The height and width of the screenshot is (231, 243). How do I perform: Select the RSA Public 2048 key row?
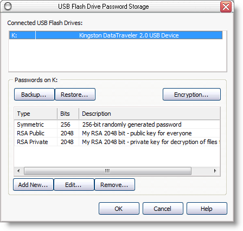pyautogui.click(x=117, y=133)
